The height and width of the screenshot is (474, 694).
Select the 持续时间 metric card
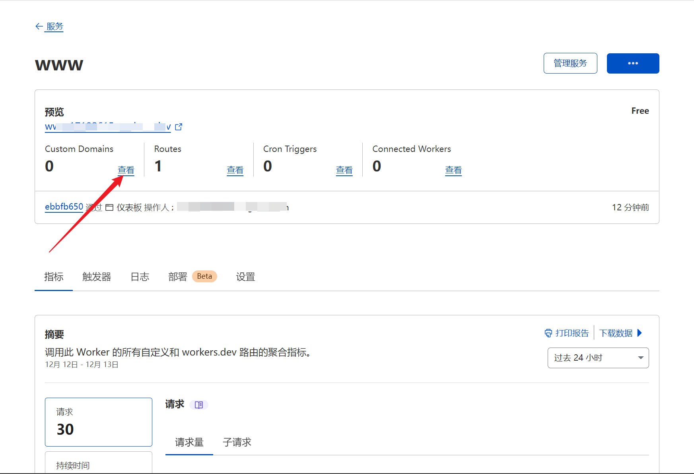click(x=99, y=462)
